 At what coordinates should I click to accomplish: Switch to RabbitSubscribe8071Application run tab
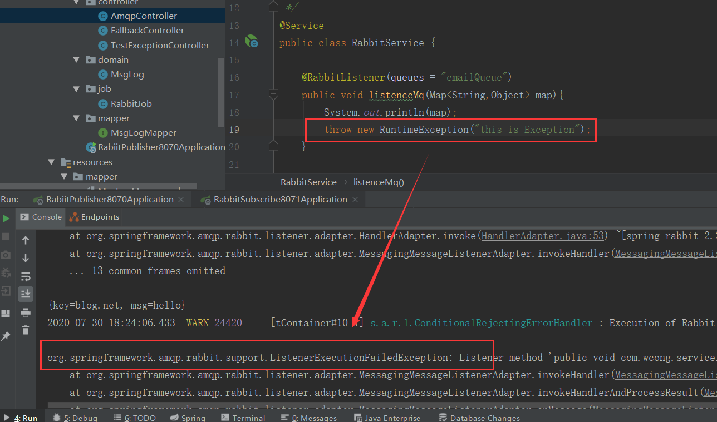coord(280,200)
